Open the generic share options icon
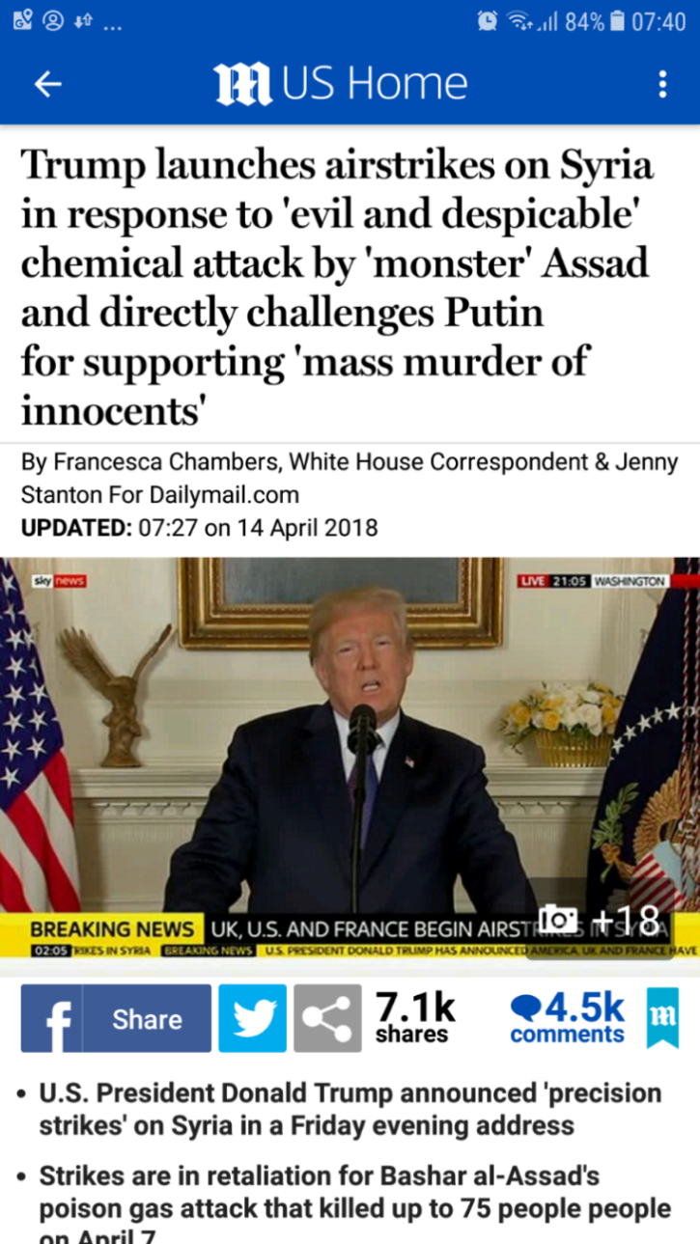This screenshot has height=1244, width=700. coord(327,1018)
